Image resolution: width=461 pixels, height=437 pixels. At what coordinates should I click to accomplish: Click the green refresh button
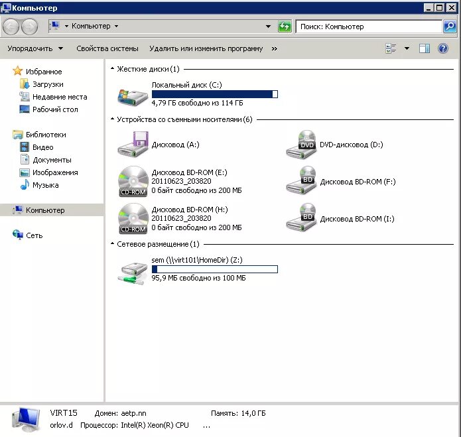[285, 27]
